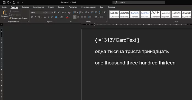The image size is (192, 100).
Task: Click the shading paint bucket icon
Action: tap(96, 17)
